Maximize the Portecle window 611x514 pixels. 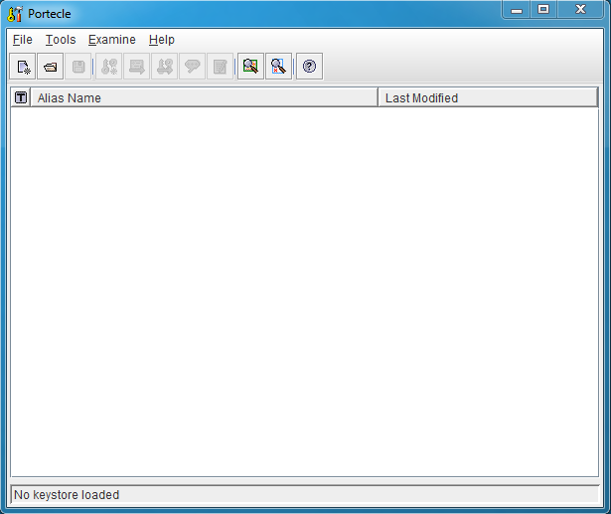[x=543, y=10]
